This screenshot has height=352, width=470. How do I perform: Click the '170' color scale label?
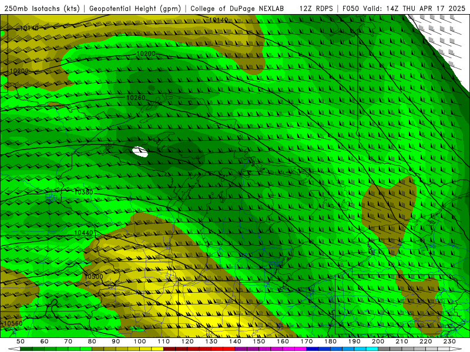[307, 341]
